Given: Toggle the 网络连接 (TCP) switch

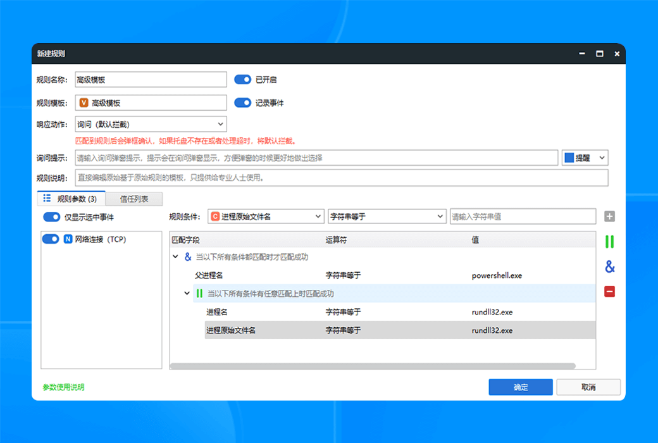Looking at the screenshot, I should click(x=51, y=239).
